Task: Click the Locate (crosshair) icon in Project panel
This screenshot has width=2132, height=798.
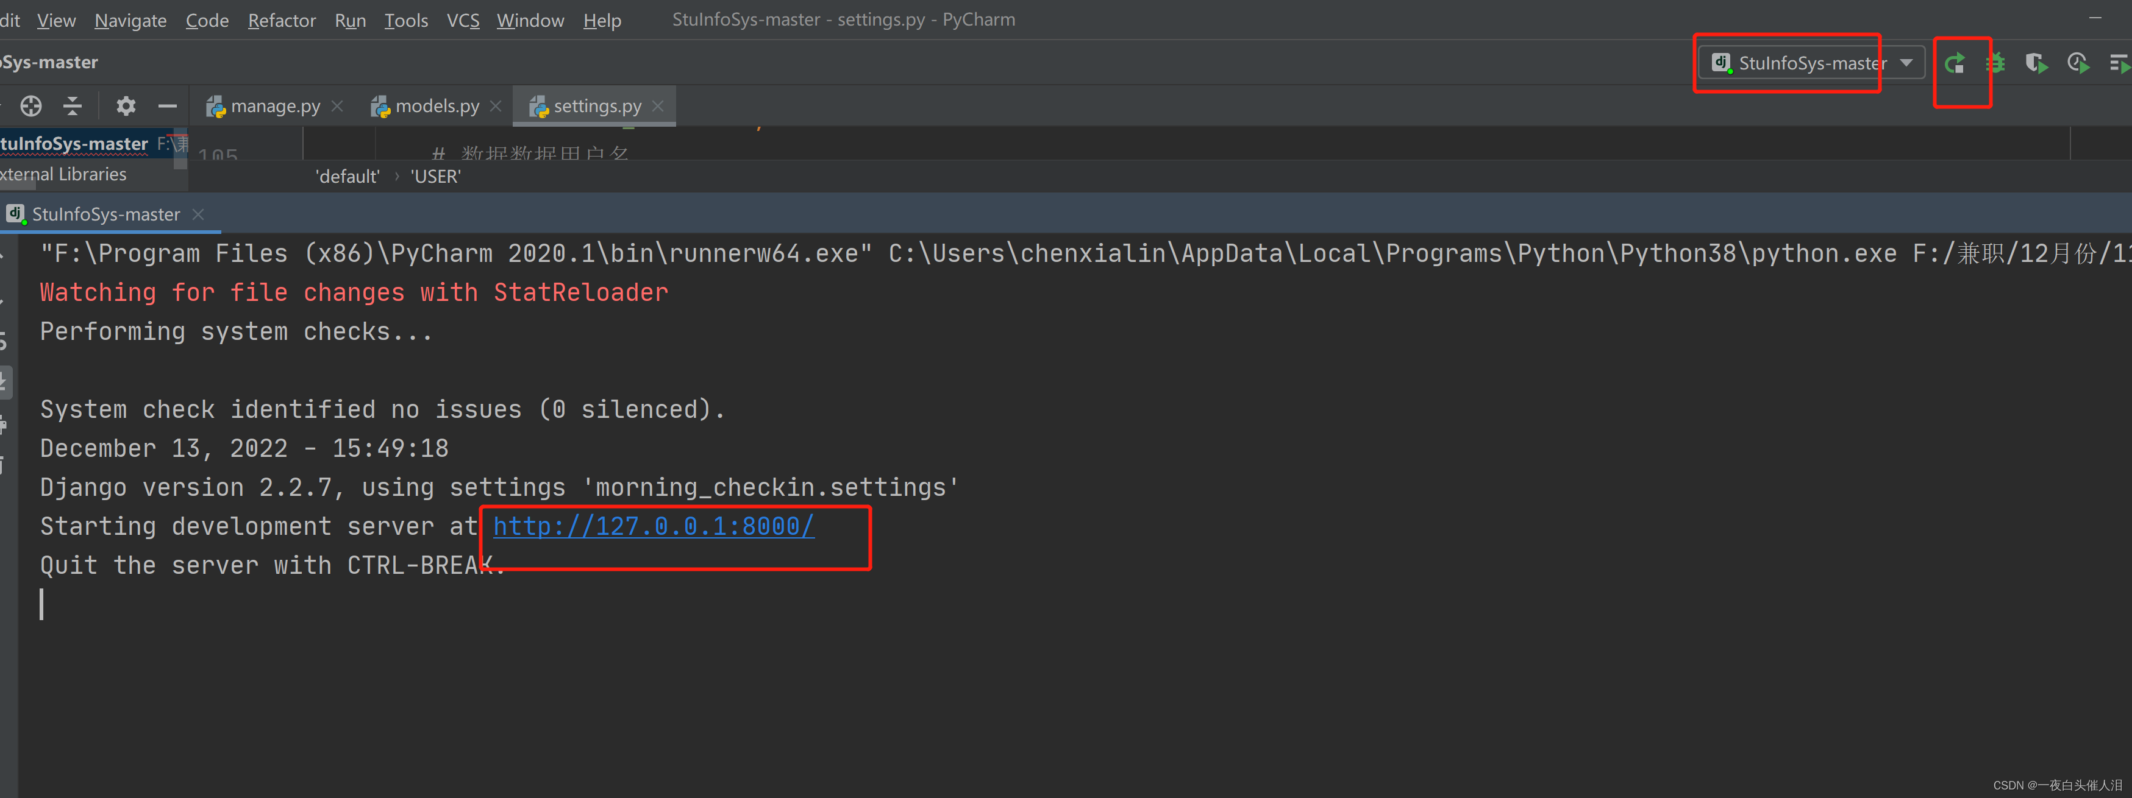Action: click(x=30, y=106)
